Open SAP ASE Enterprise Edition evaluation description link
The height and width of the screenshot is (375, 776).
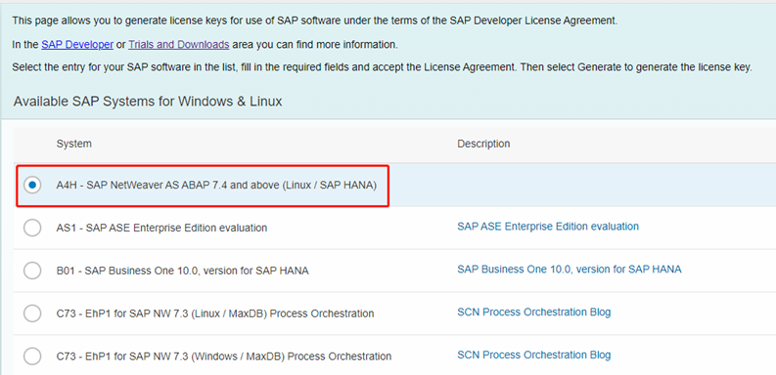[548, 227]
